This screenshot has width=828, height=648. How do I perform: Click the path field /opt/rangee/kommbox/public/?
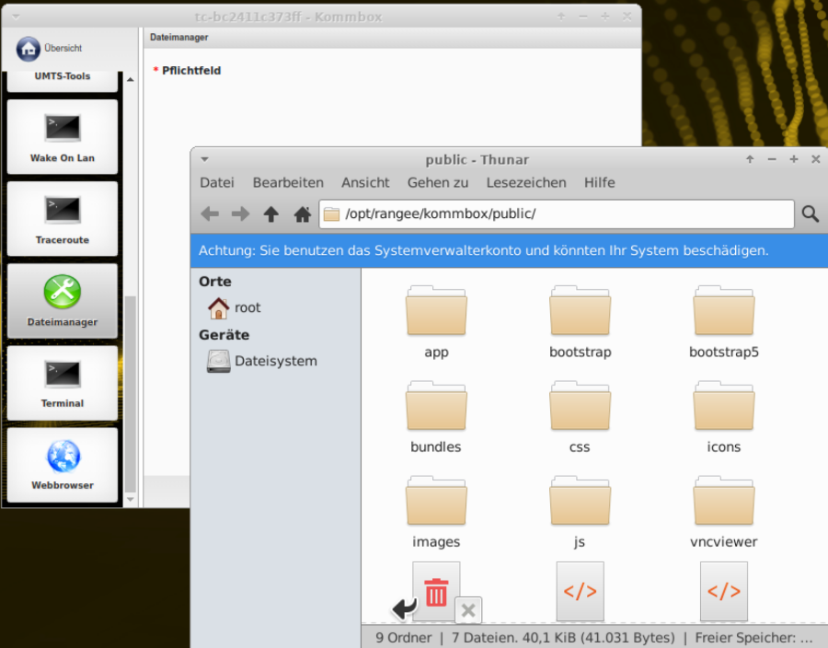[x=556, y=214]
